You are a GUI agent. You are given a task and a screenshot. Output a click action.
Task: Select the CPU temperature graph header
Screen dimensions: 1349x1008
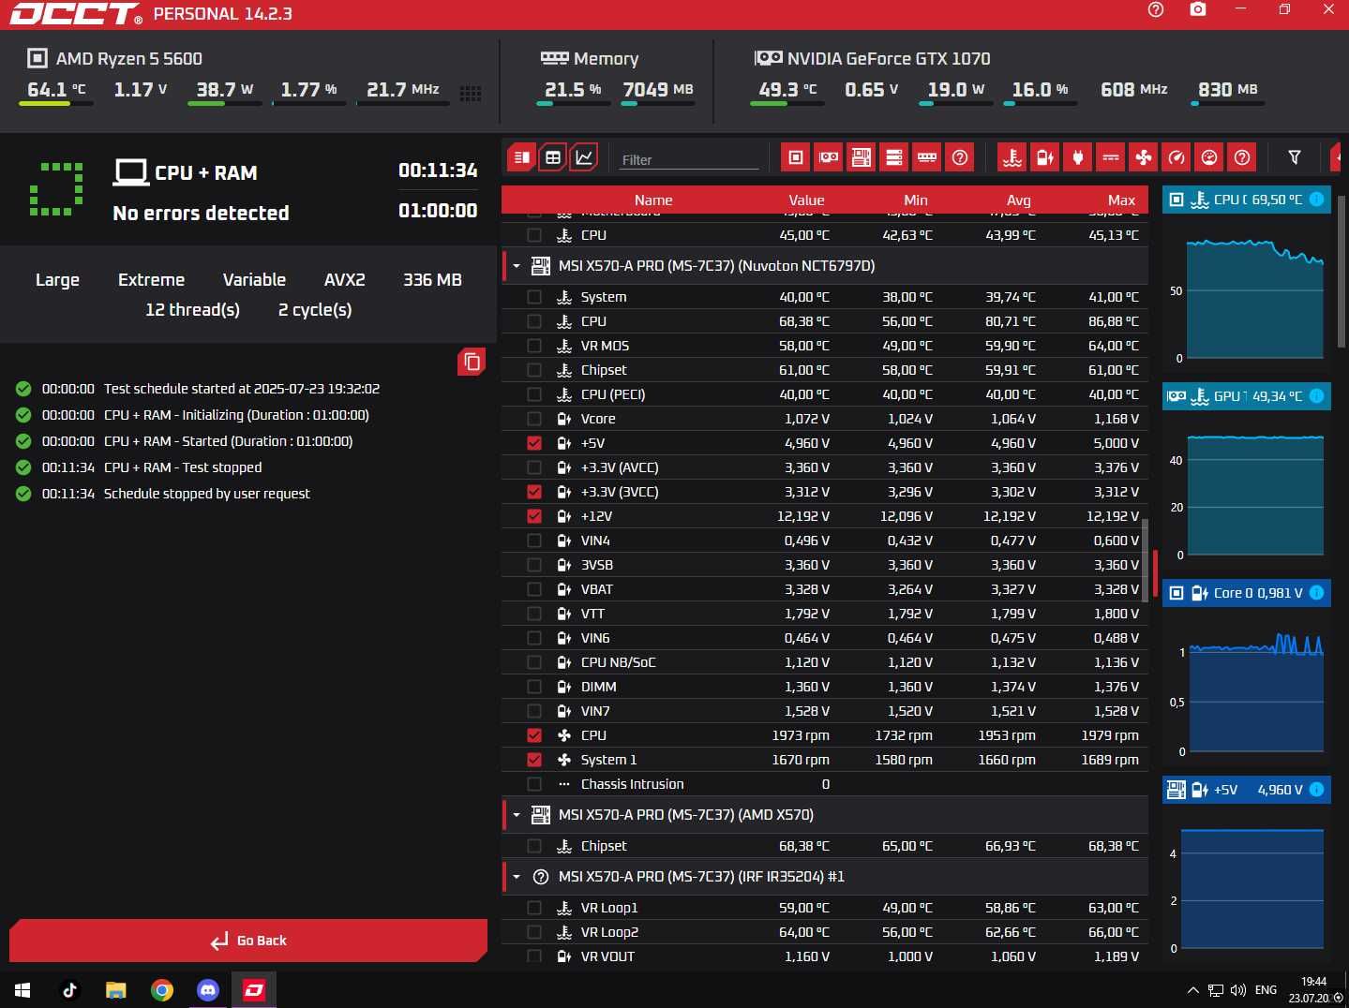tap(1247, 199)
